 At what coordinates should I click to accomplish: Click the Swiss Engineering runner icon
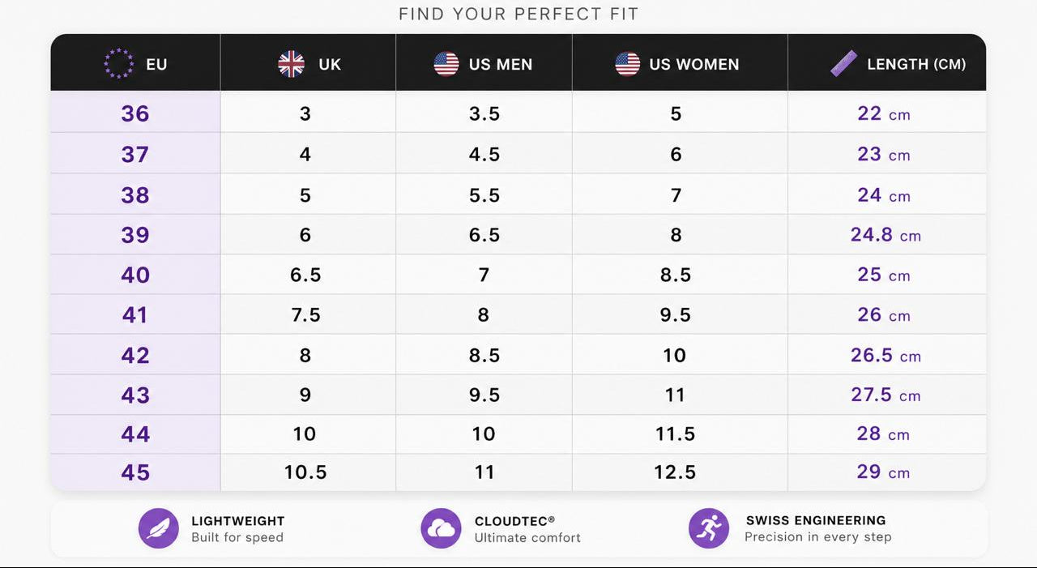pos(709,528)
